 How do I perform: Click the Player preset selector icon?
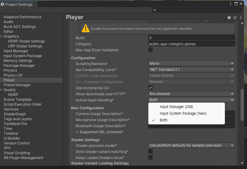click(235, 18)
